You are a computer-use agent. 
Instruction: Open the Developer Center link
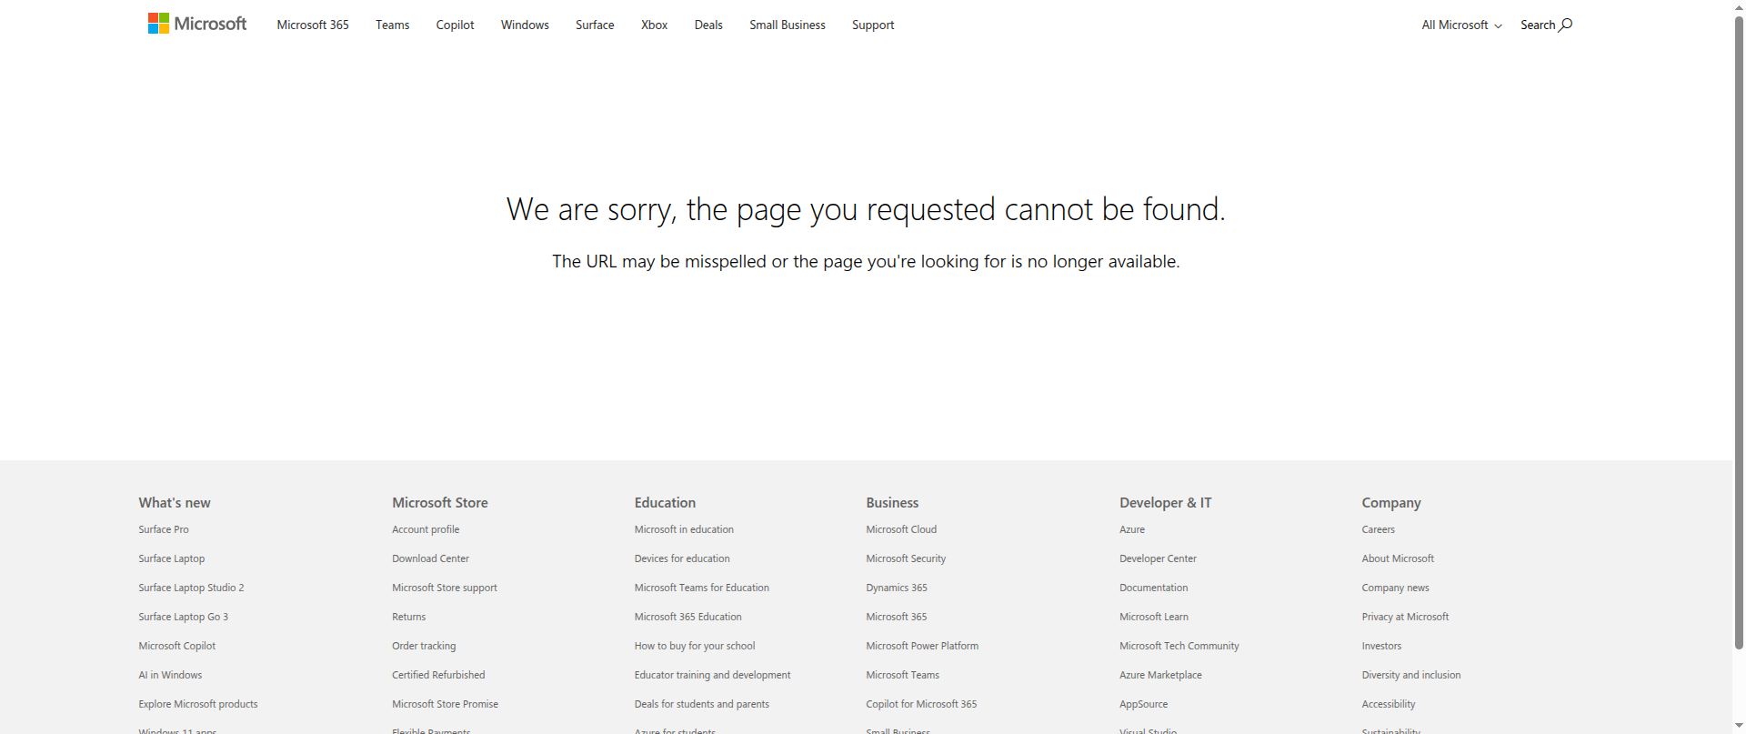click(x=1158, y=558)
